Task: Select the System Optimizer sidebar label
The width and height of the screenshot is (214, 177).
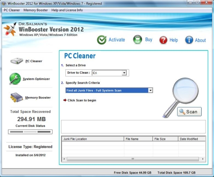Action: (x=36, y=79)
